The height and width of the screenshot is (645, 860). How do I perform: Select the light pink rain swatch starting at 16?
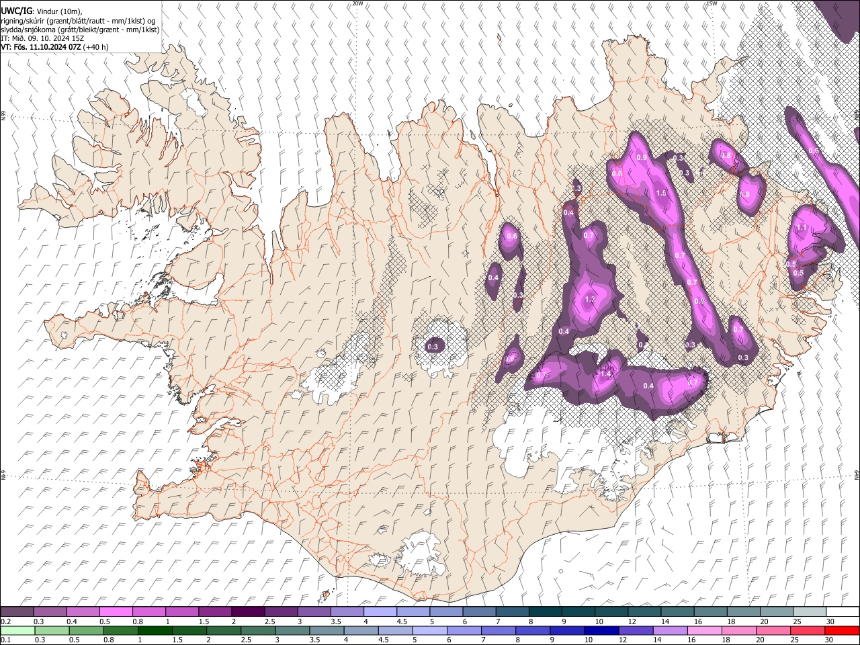point(704,631)
